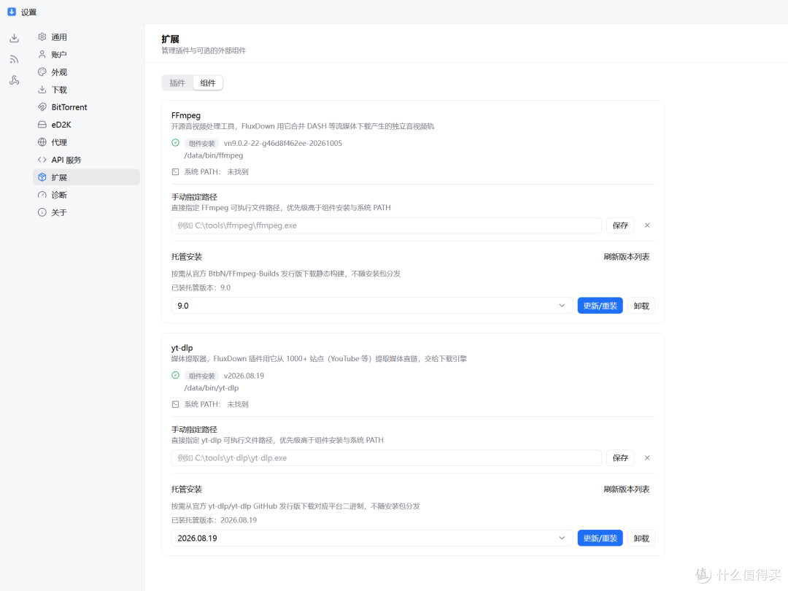Open the BitTorrent settings section
This screenshot has width=788, height=591.
pos(86,107)
